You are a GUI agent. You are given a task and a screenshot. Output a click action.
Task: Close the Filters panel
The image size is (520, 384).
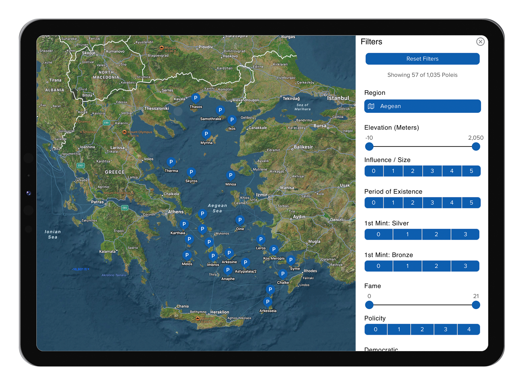click(480, 42)
